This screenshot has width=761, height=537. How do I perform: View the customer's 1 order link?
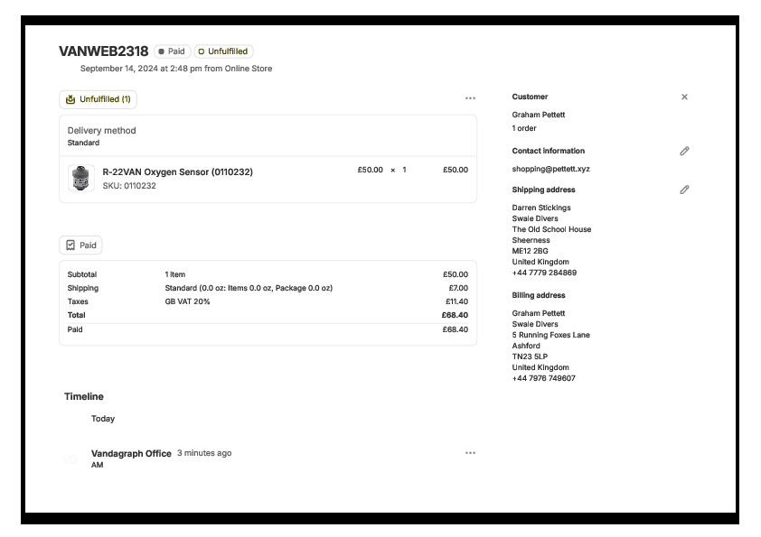[524, 128]
